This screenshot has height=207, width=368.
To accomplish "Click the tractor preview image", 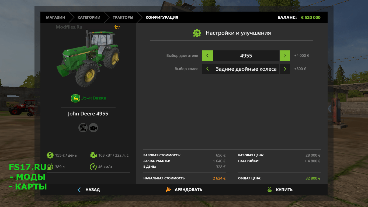I will pos(88,58).
